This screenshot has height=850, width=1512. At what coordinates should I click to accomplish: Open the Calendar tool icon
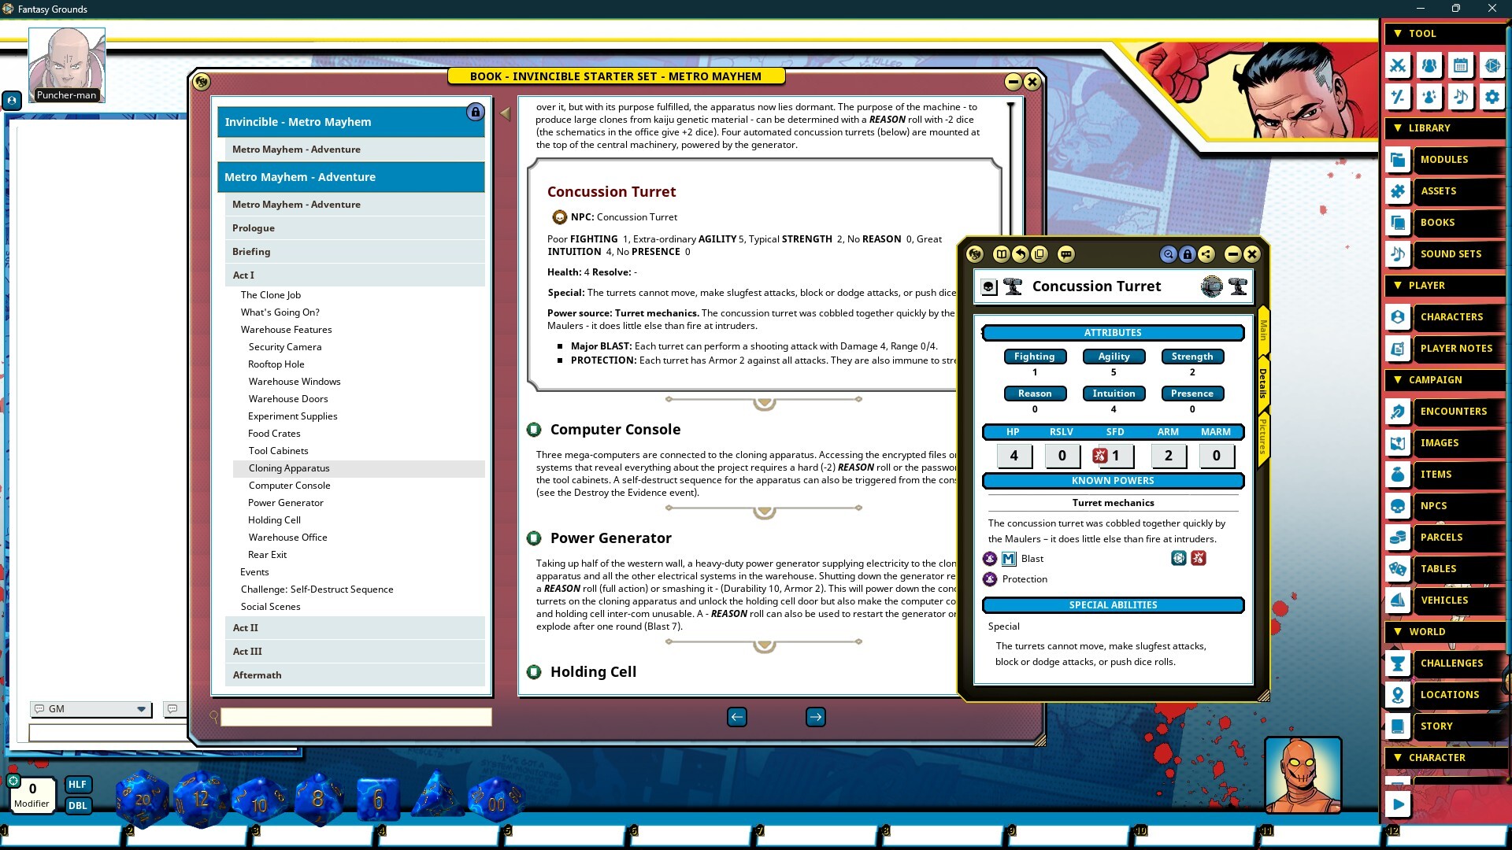click(1461, 65)
